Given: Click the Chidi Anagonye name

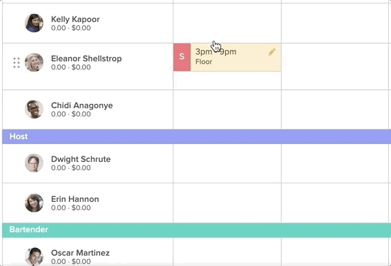Looking at the screenshot, I should click(82, 105).
